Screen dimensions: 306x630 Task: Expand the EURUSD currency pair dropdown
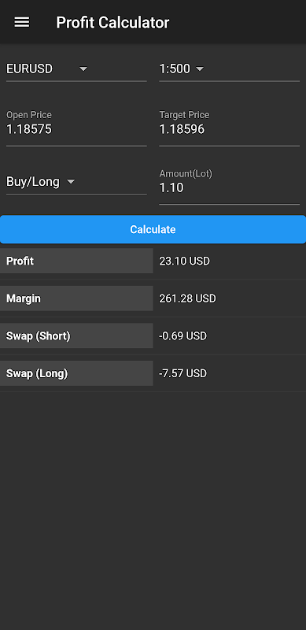coord(76,69)
